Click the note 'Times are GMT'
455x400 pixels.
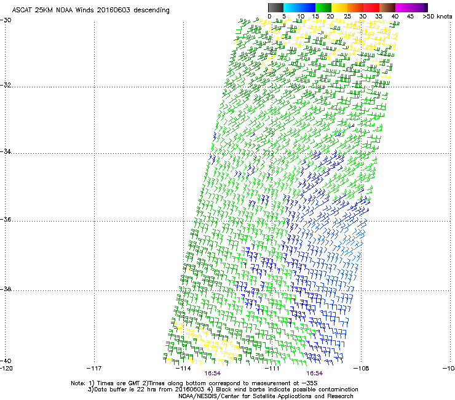coord(118,383)
